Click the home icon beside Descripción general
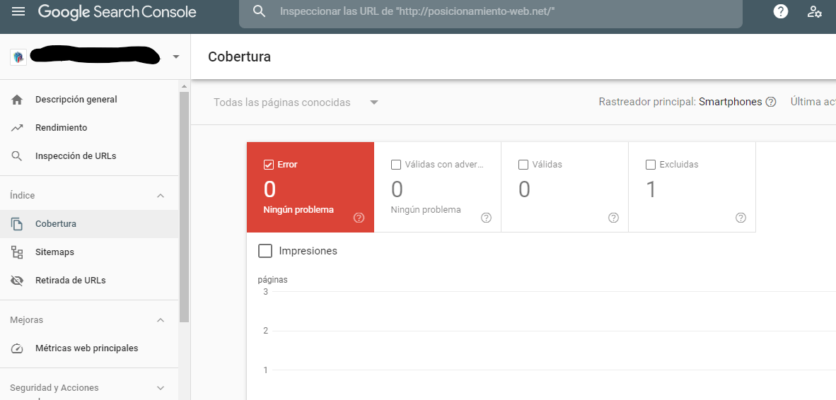836x400 pixels. pyautogui.click(x=17, y=100)
